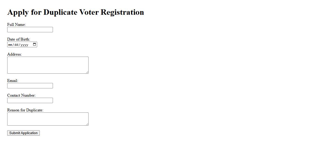Select the day segment in Date of Birth

(x=16, y=45)
